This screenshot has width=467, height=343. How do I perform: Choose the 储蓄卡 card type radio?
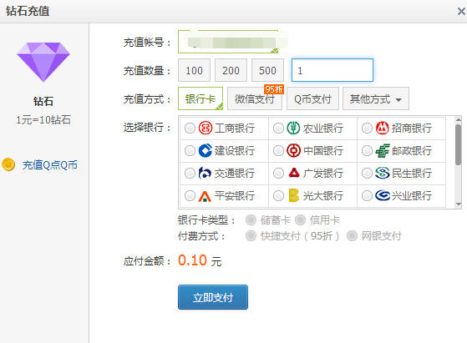pyautogui.click(x=251, y=220)
